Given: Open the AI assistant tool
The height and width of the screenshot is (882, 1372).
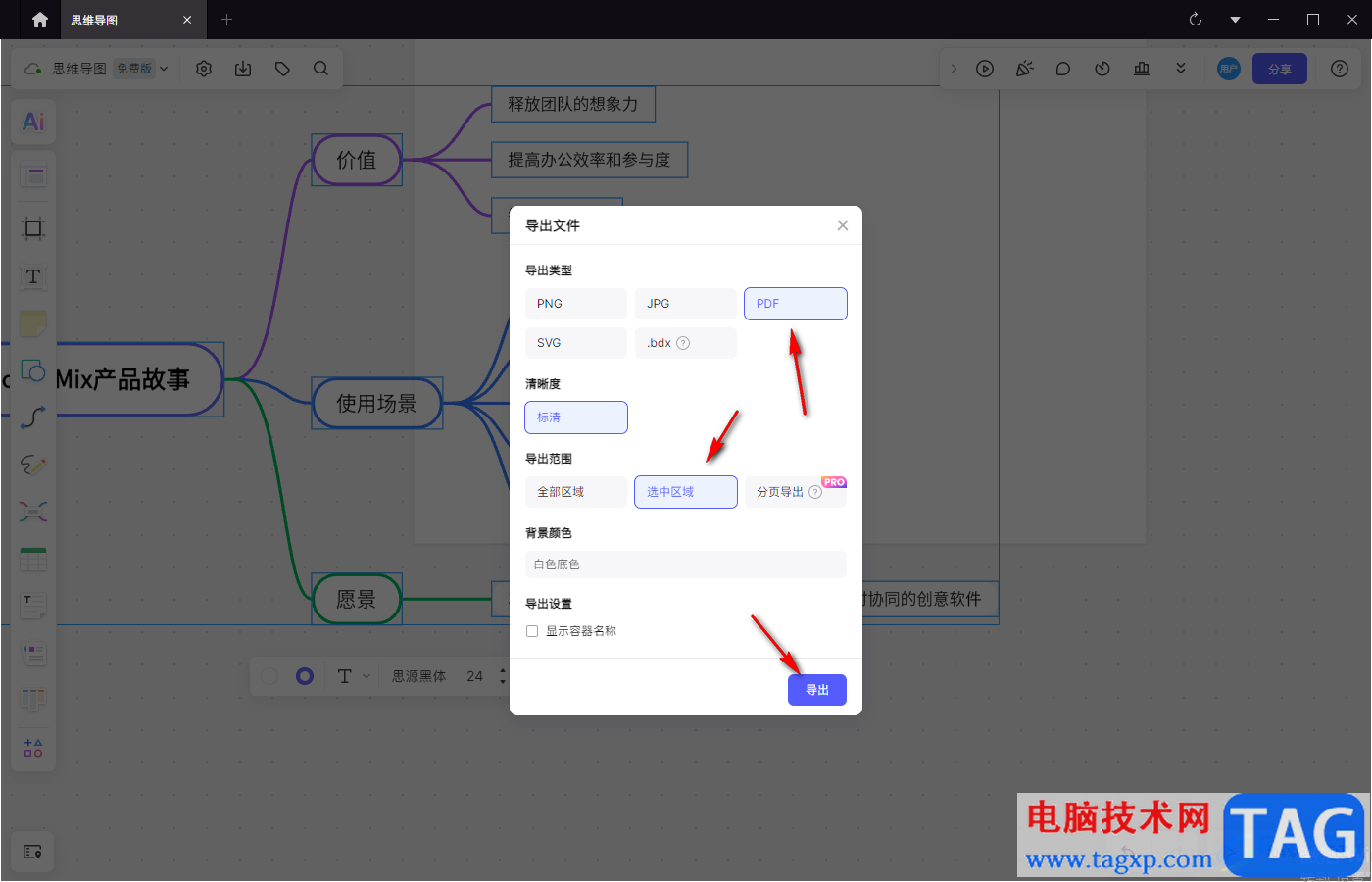Looking at the screenshot, I should click(33, 122).
